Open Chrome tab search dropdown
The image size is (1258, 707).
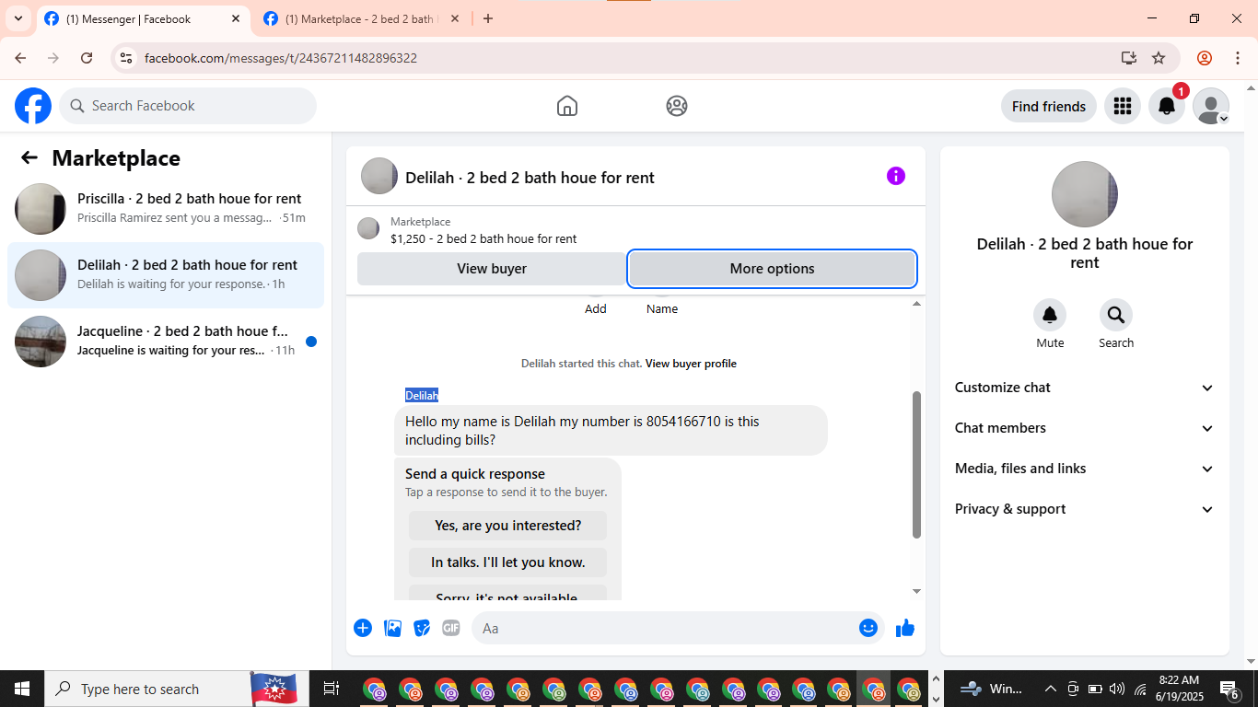pyautogui.click(x=18, y=18)
